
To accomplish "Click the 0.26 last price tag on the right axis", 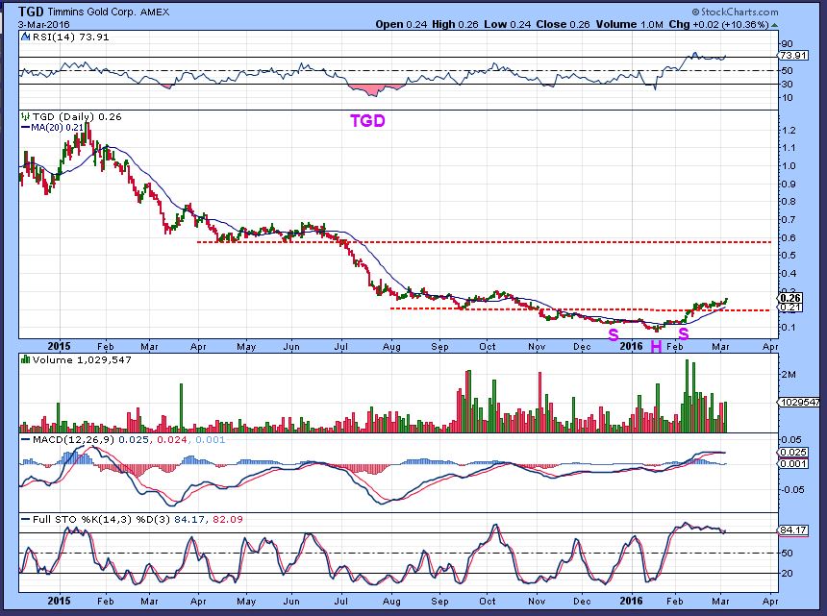I will [791, 298].
